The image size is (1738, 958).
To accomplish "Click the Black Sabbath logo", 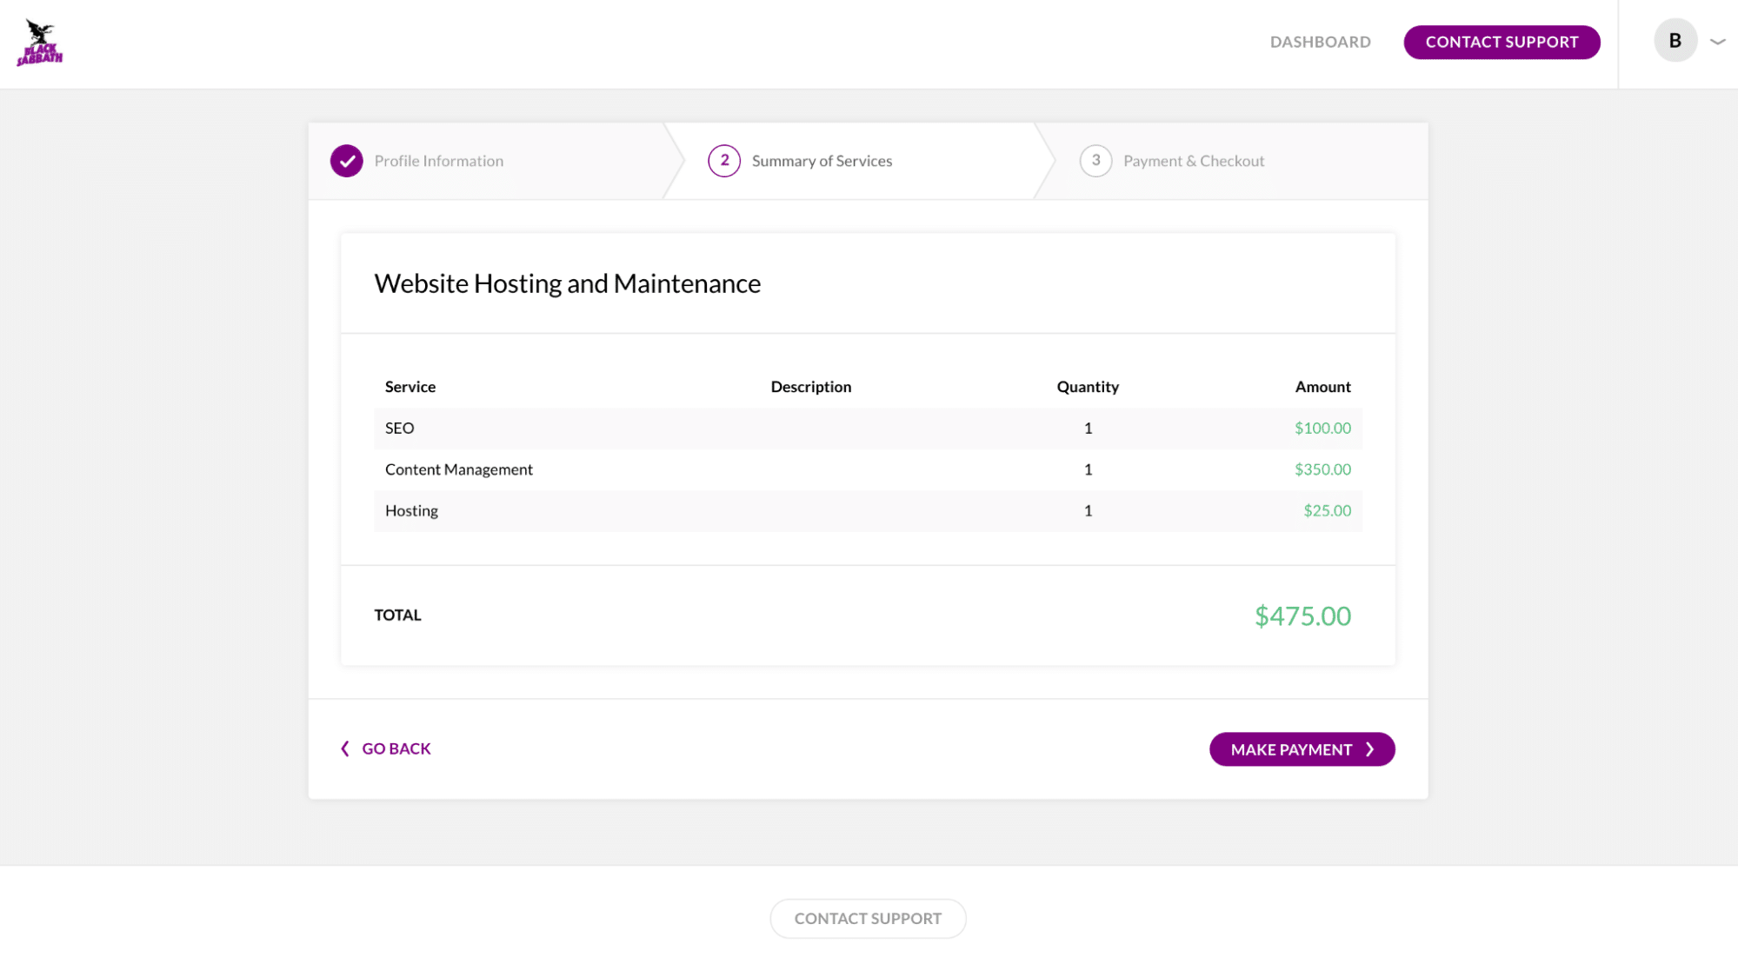I will 39,43.
